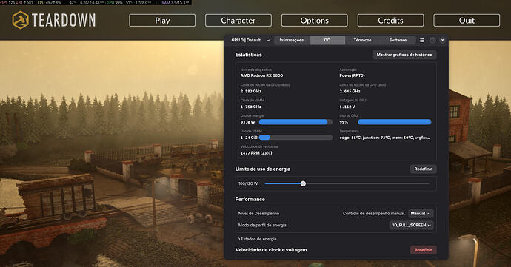Click the power limit slider handle
The width and height of the screenshot is (511, 267).
tap(303, 183)
